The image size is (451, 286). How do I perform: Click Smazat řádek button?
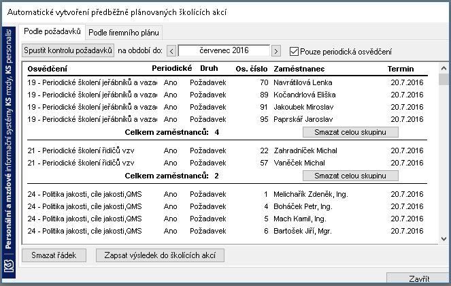click(x=54, y=255)
